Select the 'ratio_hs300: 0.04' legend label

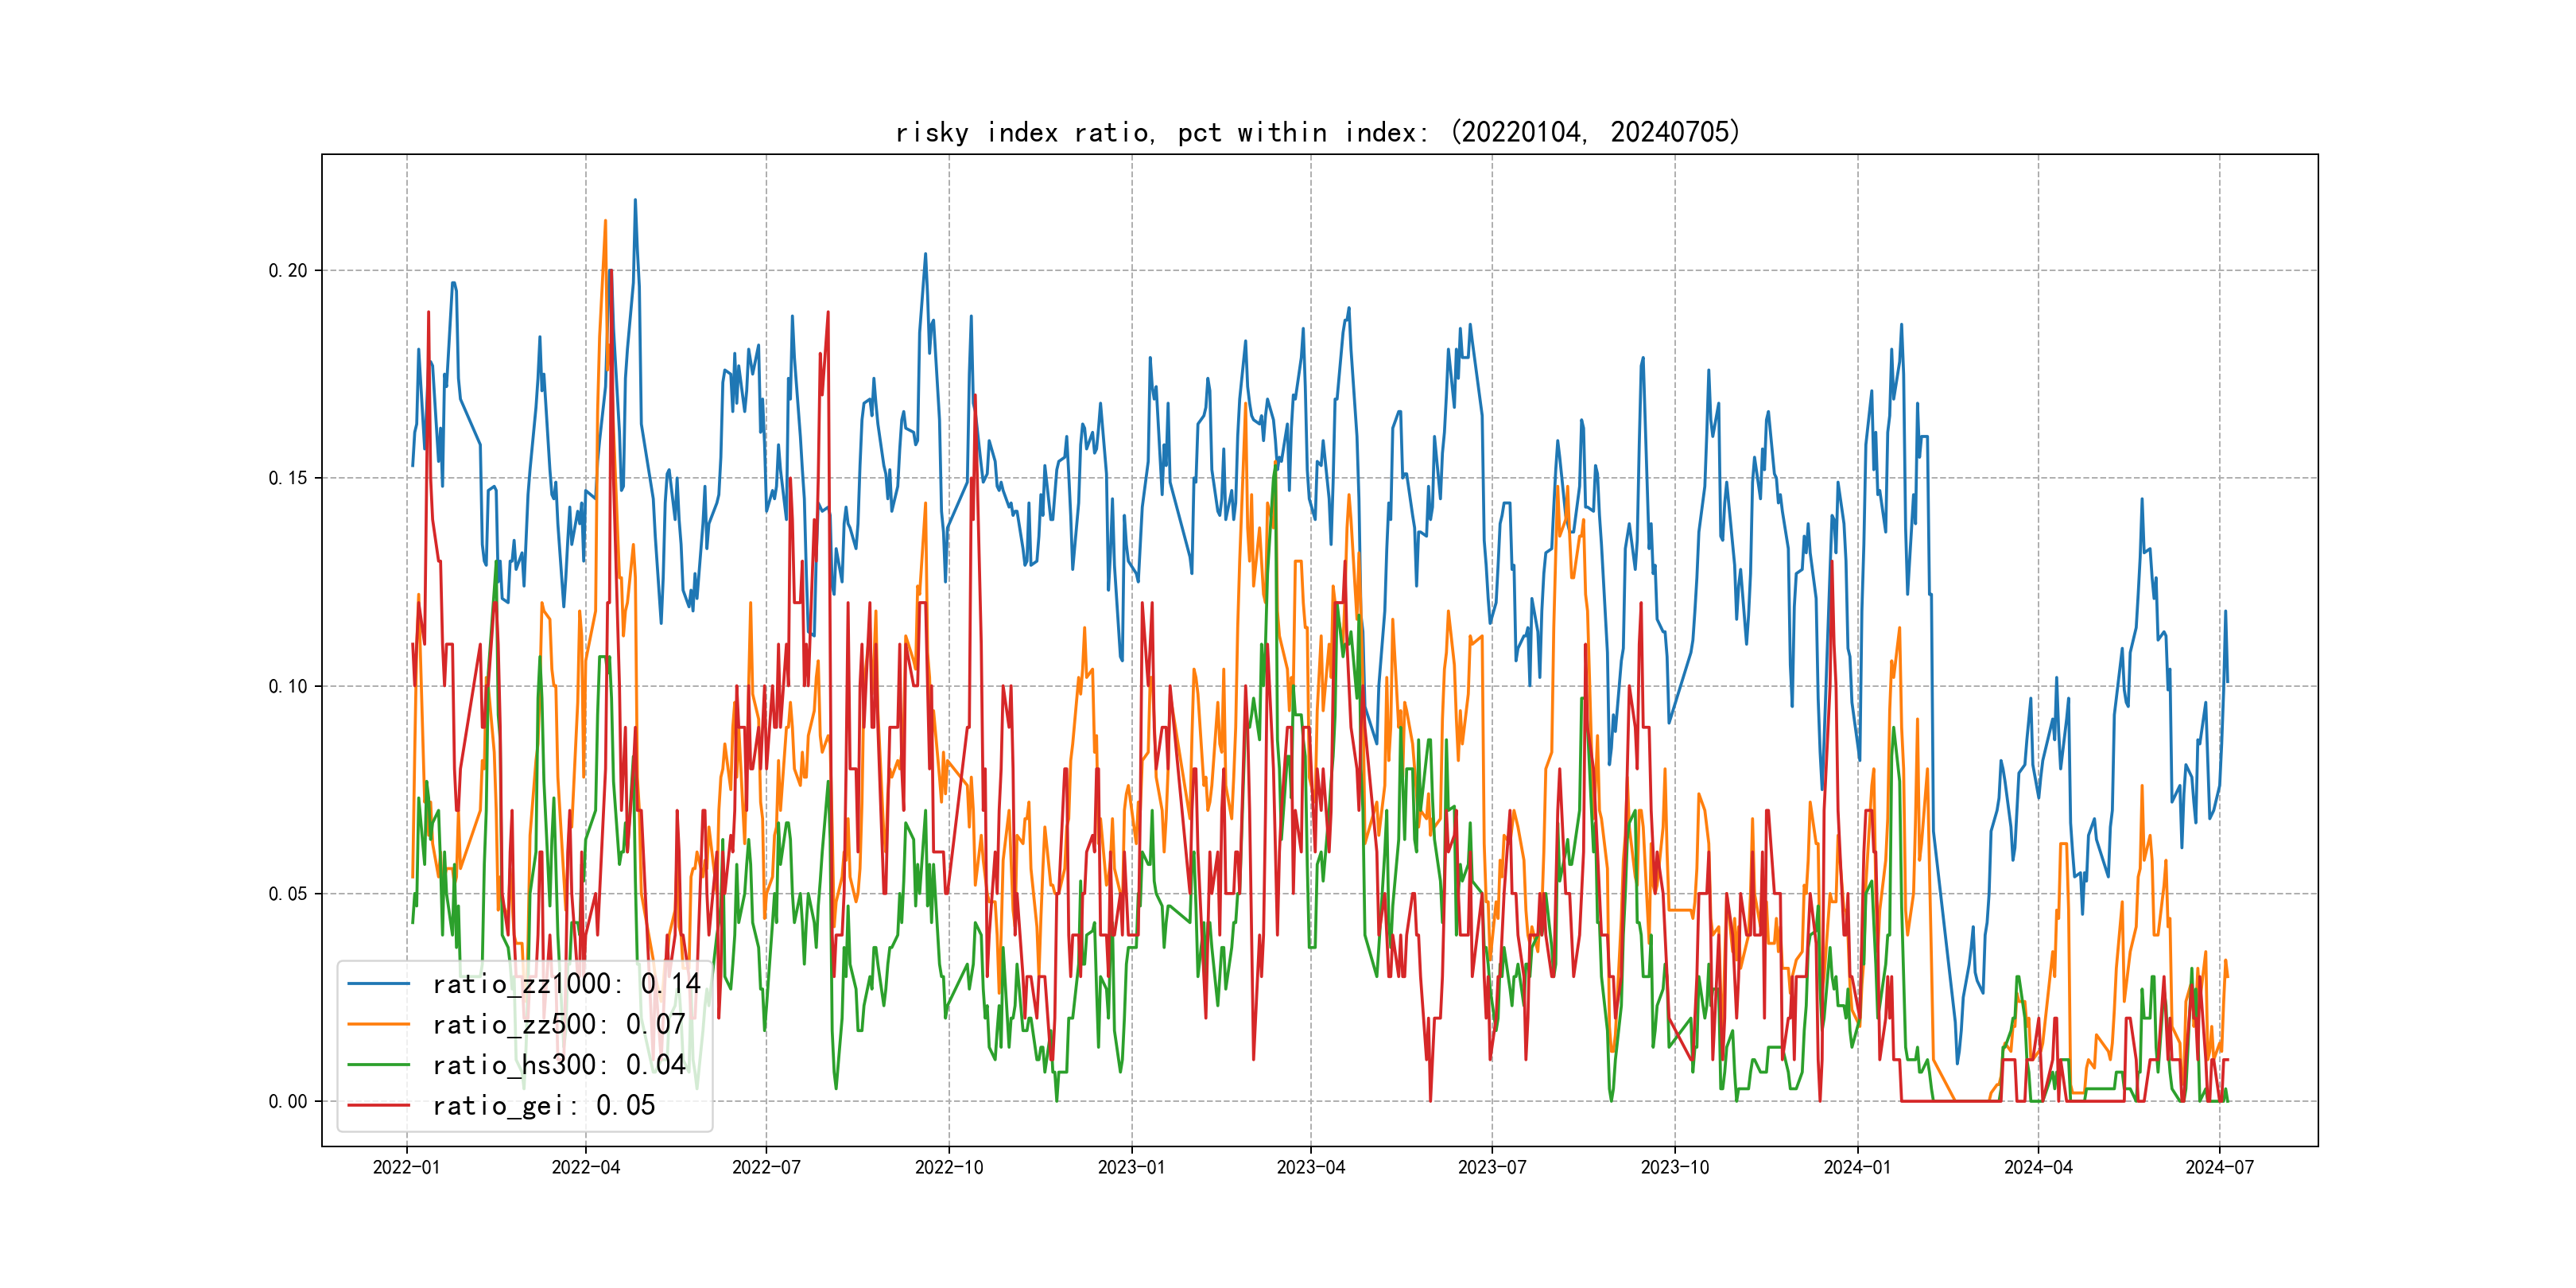pos(558,1065)
